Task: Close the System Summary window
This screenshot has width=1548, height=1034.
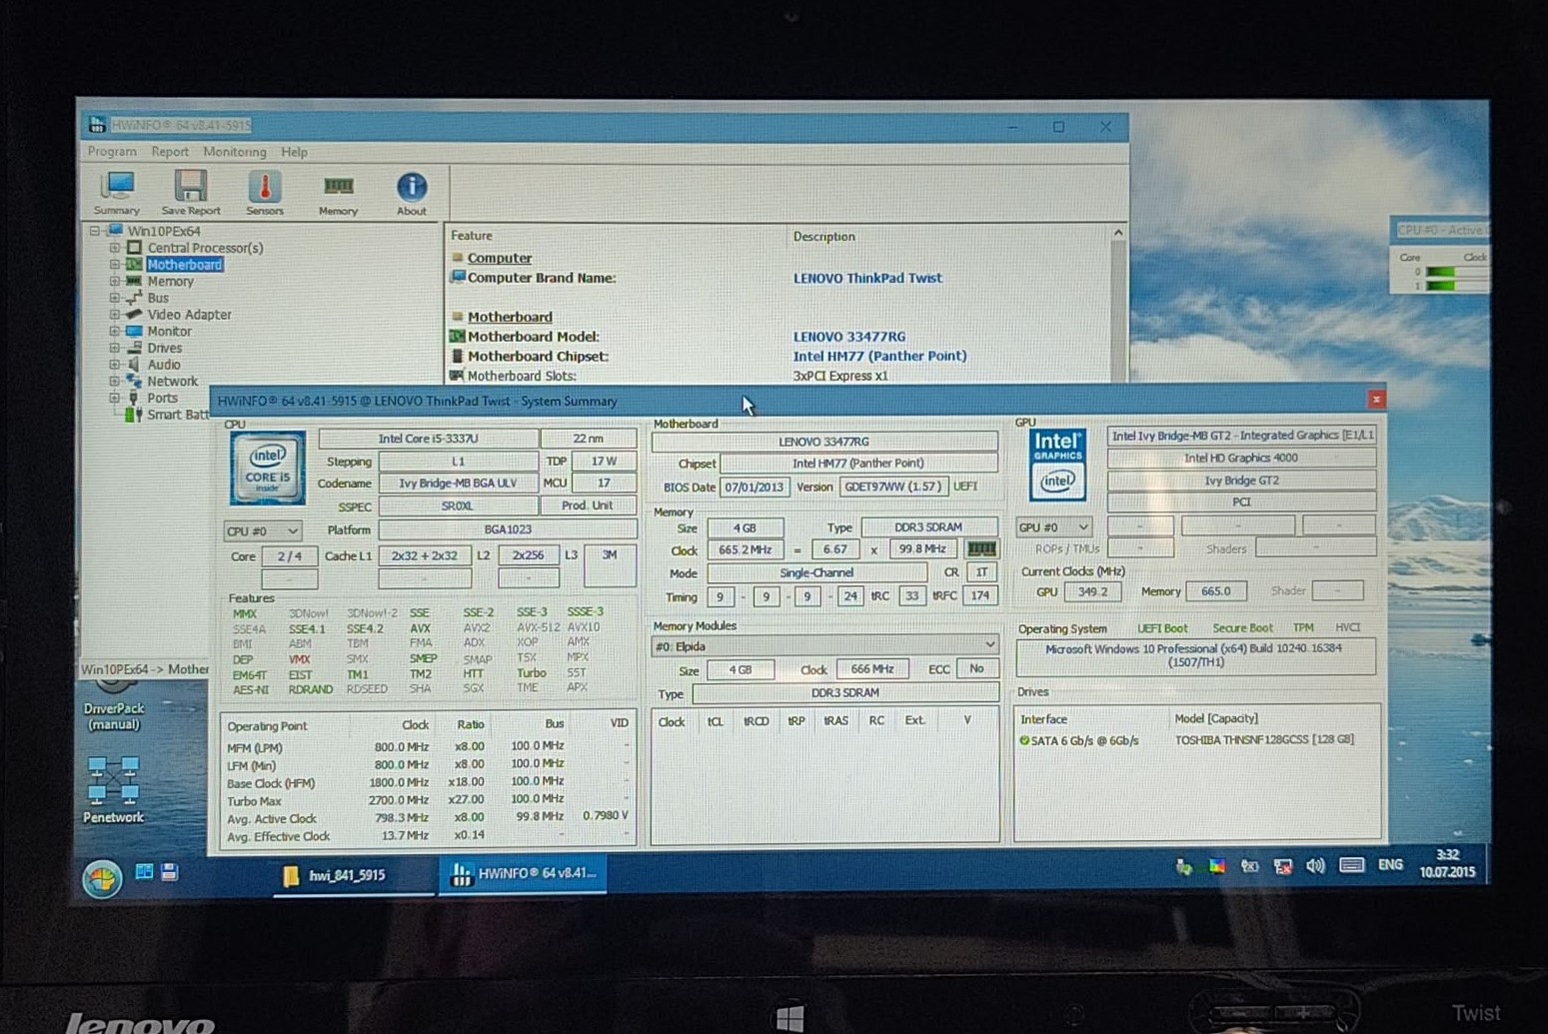Action: coord(1376,400)
